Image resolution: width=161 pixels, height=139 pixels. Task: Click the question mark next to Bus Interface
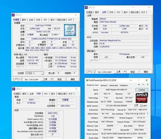(x=147, y=114)
